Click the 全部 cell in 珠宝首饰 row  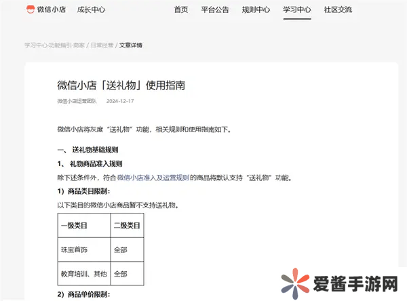click(x=121, y=249)
